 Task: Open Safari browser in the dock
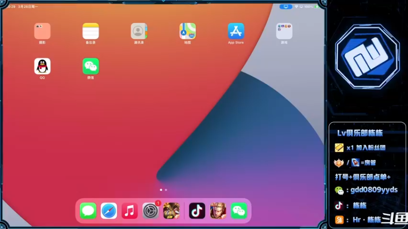pyautogui.click(x=109, y=211)
